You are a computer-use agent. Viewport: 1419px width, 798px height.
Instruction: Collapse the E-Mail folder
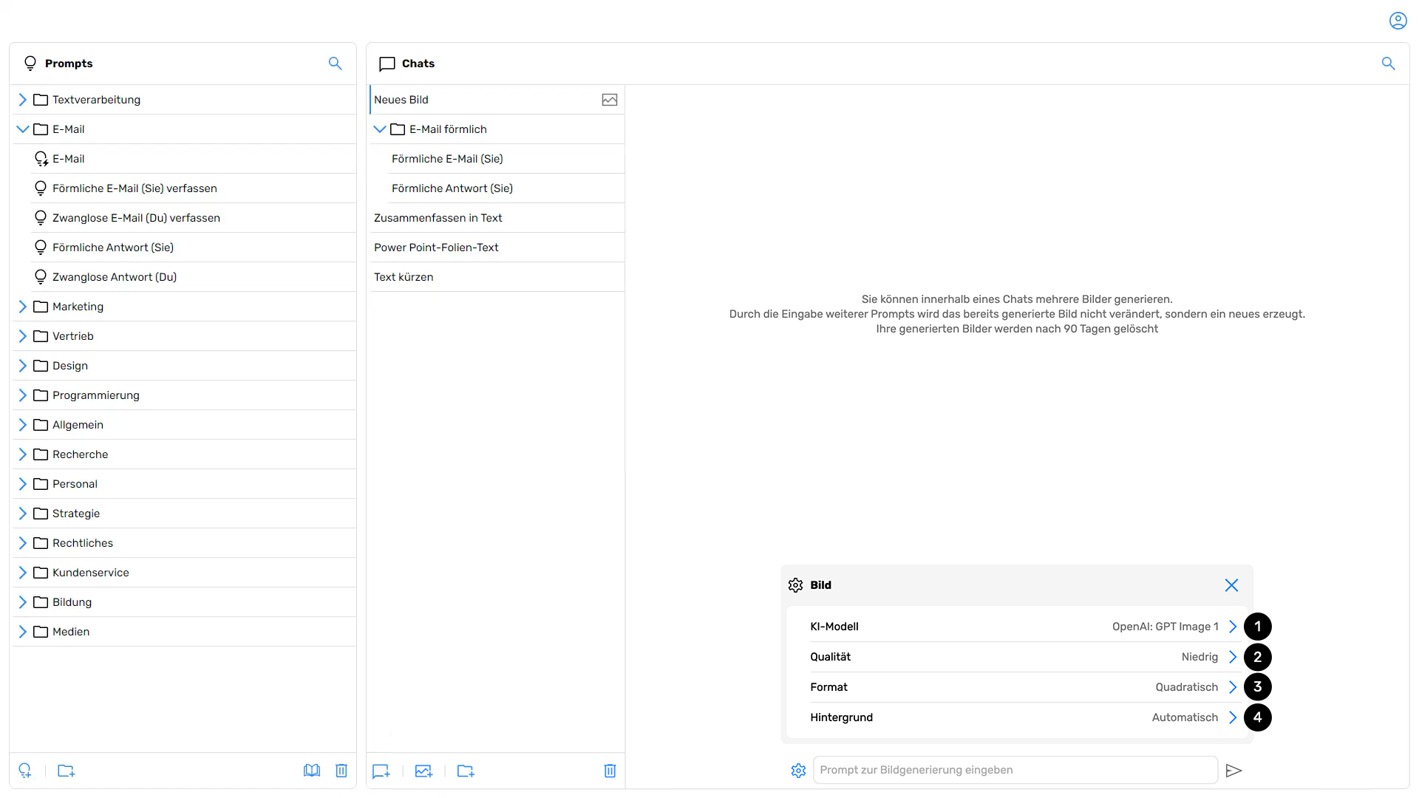tap(21, 129)
